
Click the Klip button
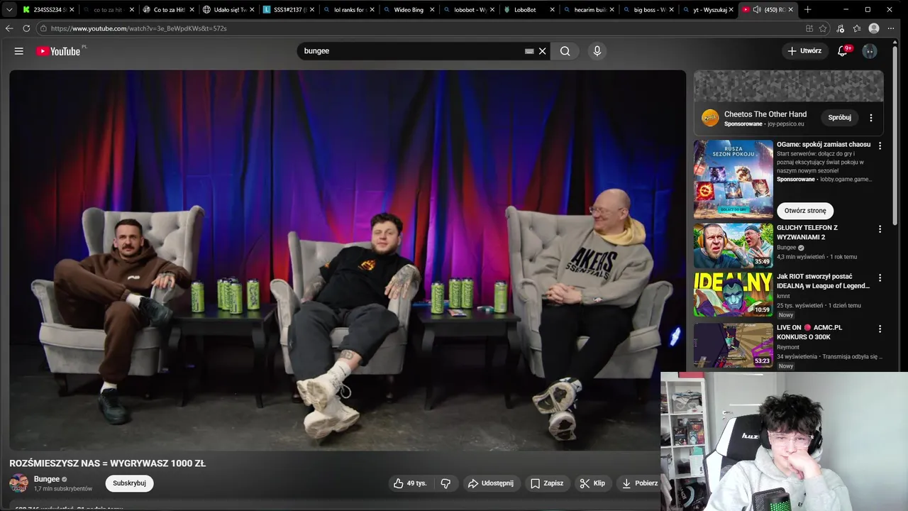(592, 483)
